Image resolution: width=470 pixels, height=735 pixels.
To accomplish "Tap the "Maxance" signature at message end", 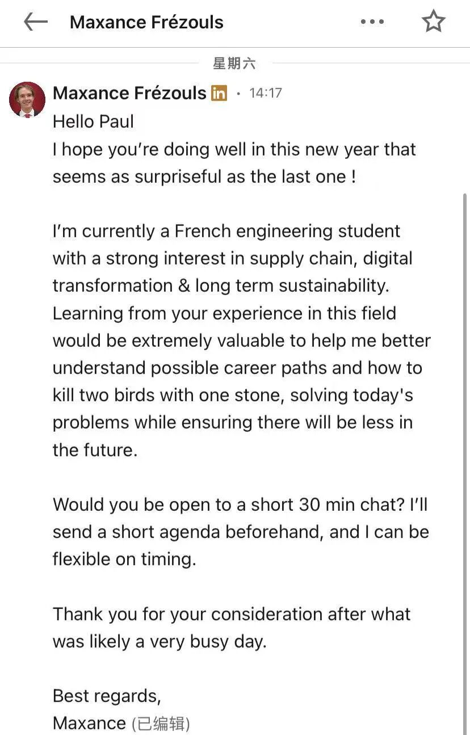I will tap(89, 723).
